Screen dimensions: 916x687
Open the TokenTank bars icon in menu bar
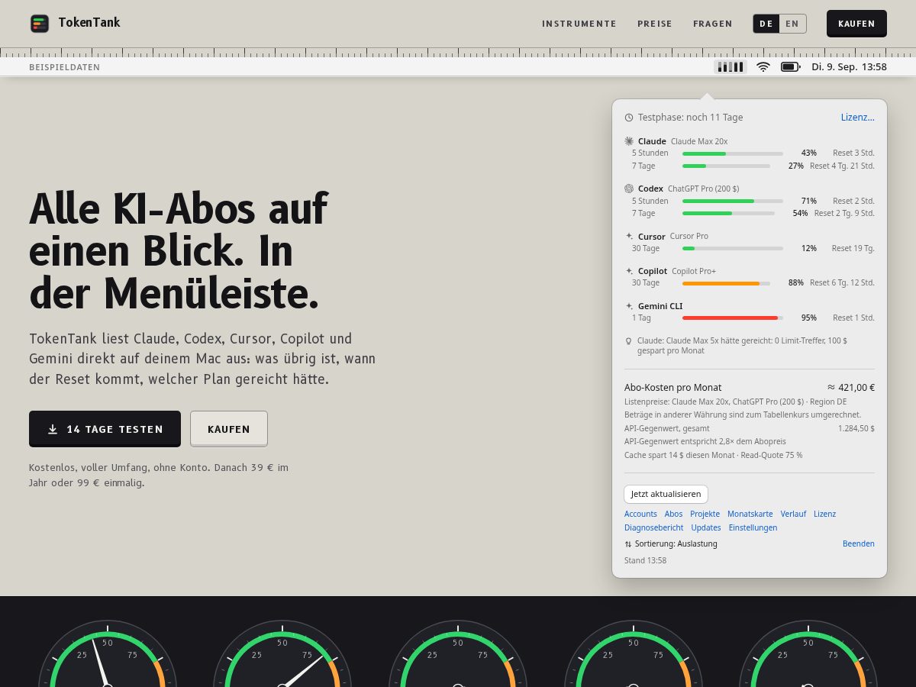coord(731,67)
